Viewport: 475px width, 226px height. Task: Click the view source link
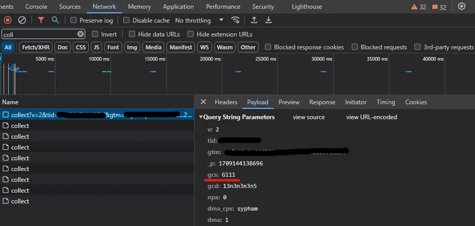309,117
